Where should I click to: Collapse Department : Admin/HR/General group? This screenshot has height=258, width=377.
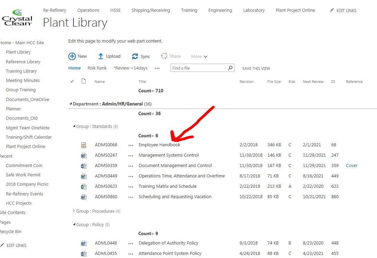pos(71,104)
